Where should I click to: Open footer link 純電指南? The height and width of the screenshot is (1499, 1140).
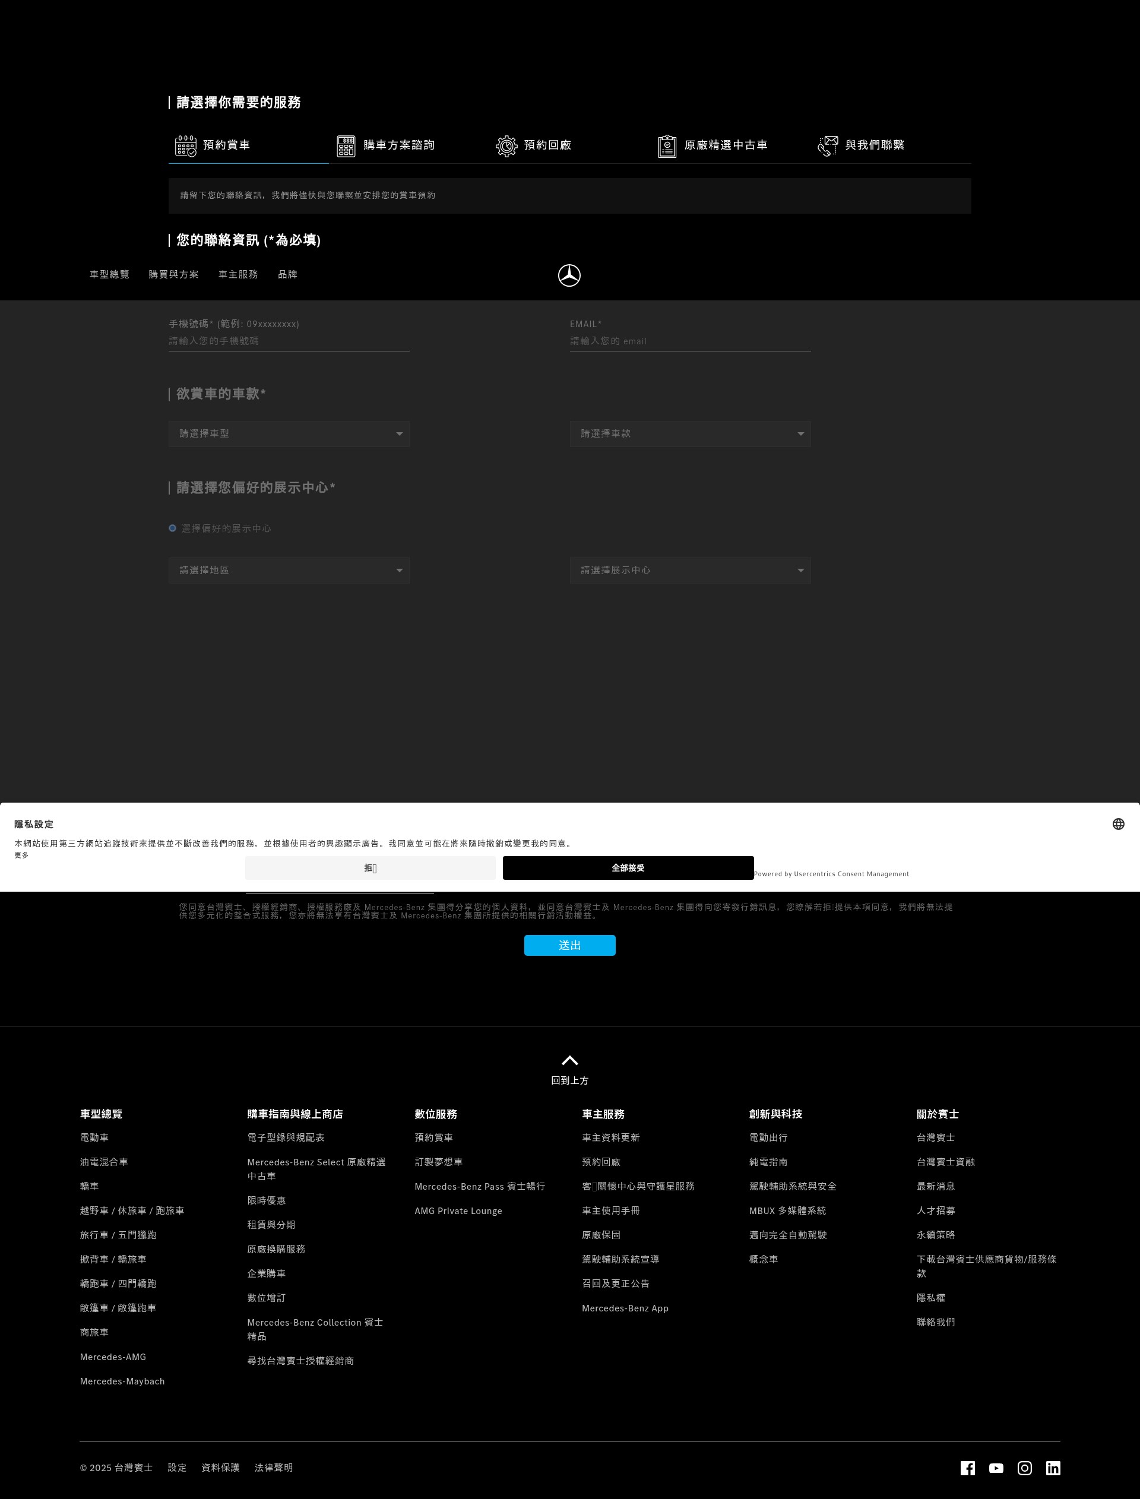pyautogui.click(x=768, y=1162)
